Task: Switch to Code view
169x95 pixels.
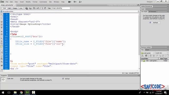Action: click(4, 8)
